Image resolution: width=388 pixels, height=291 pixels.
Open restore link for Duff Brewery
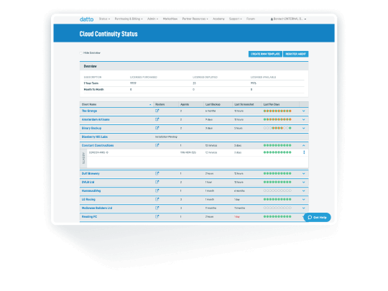[157, 173]
